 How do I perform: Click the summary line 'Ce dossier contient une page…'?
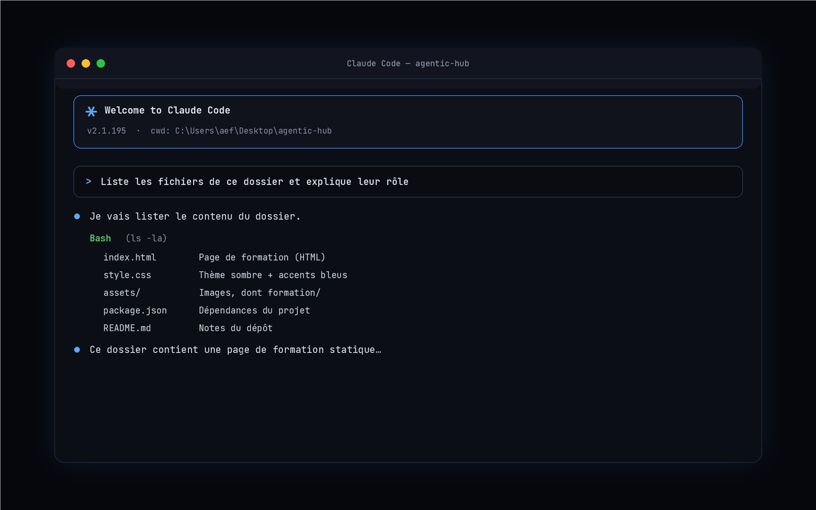click(x=235, y=350)
